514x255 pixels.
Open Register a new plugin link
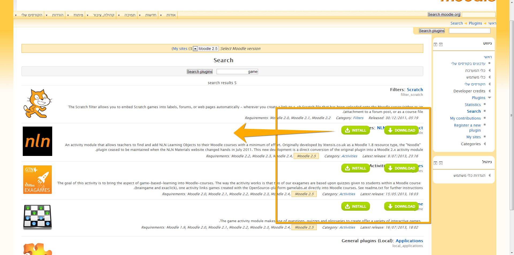click(467, 128)
